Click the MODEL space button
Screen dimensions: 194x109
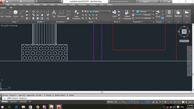[110, 102]
